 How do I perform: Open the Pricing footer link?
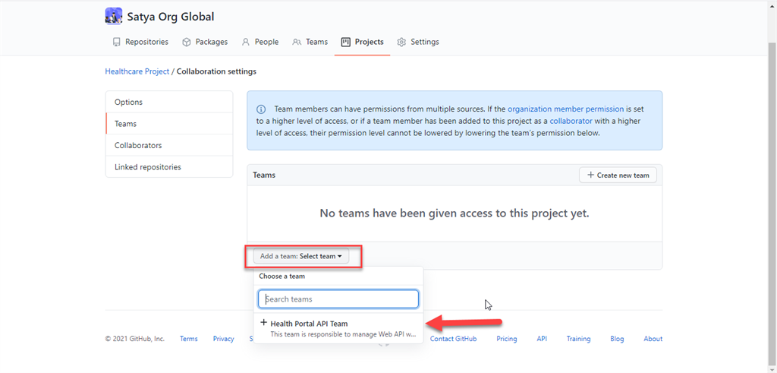click(x=506, y=339)
